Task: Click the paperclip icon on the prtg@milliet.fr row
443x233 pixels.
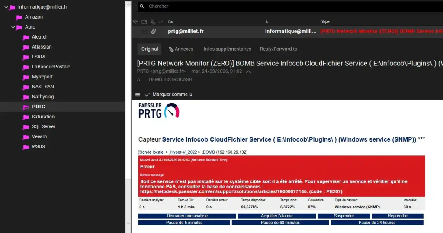Action: click(x=154, y=31)
